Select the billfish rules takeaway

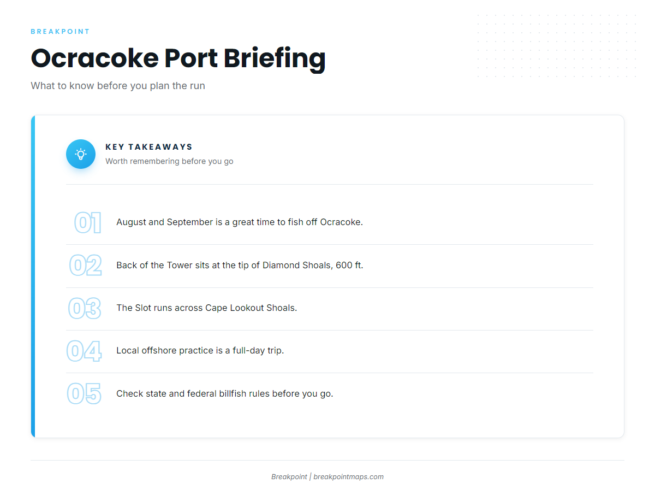(x=224, y=393)
